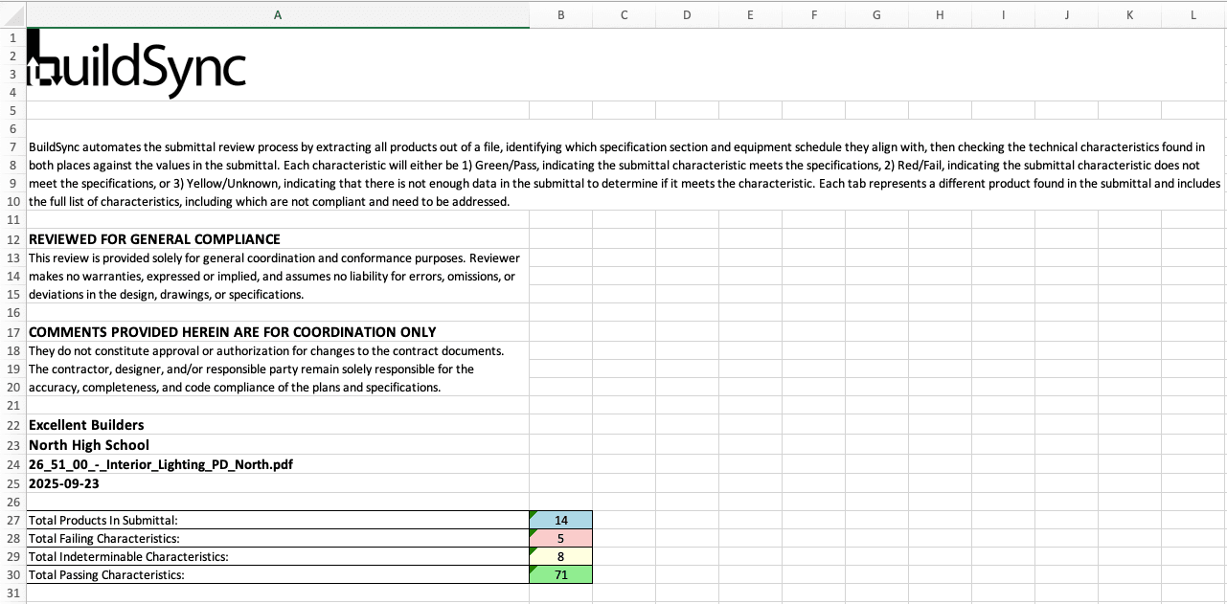Viewport: 1227px width, 604px height.
Task: Select the 'COMMENTS PROVIDED HEREIN ARE FOR COORDINATION ONLY' cell
Action: point(278,332)
